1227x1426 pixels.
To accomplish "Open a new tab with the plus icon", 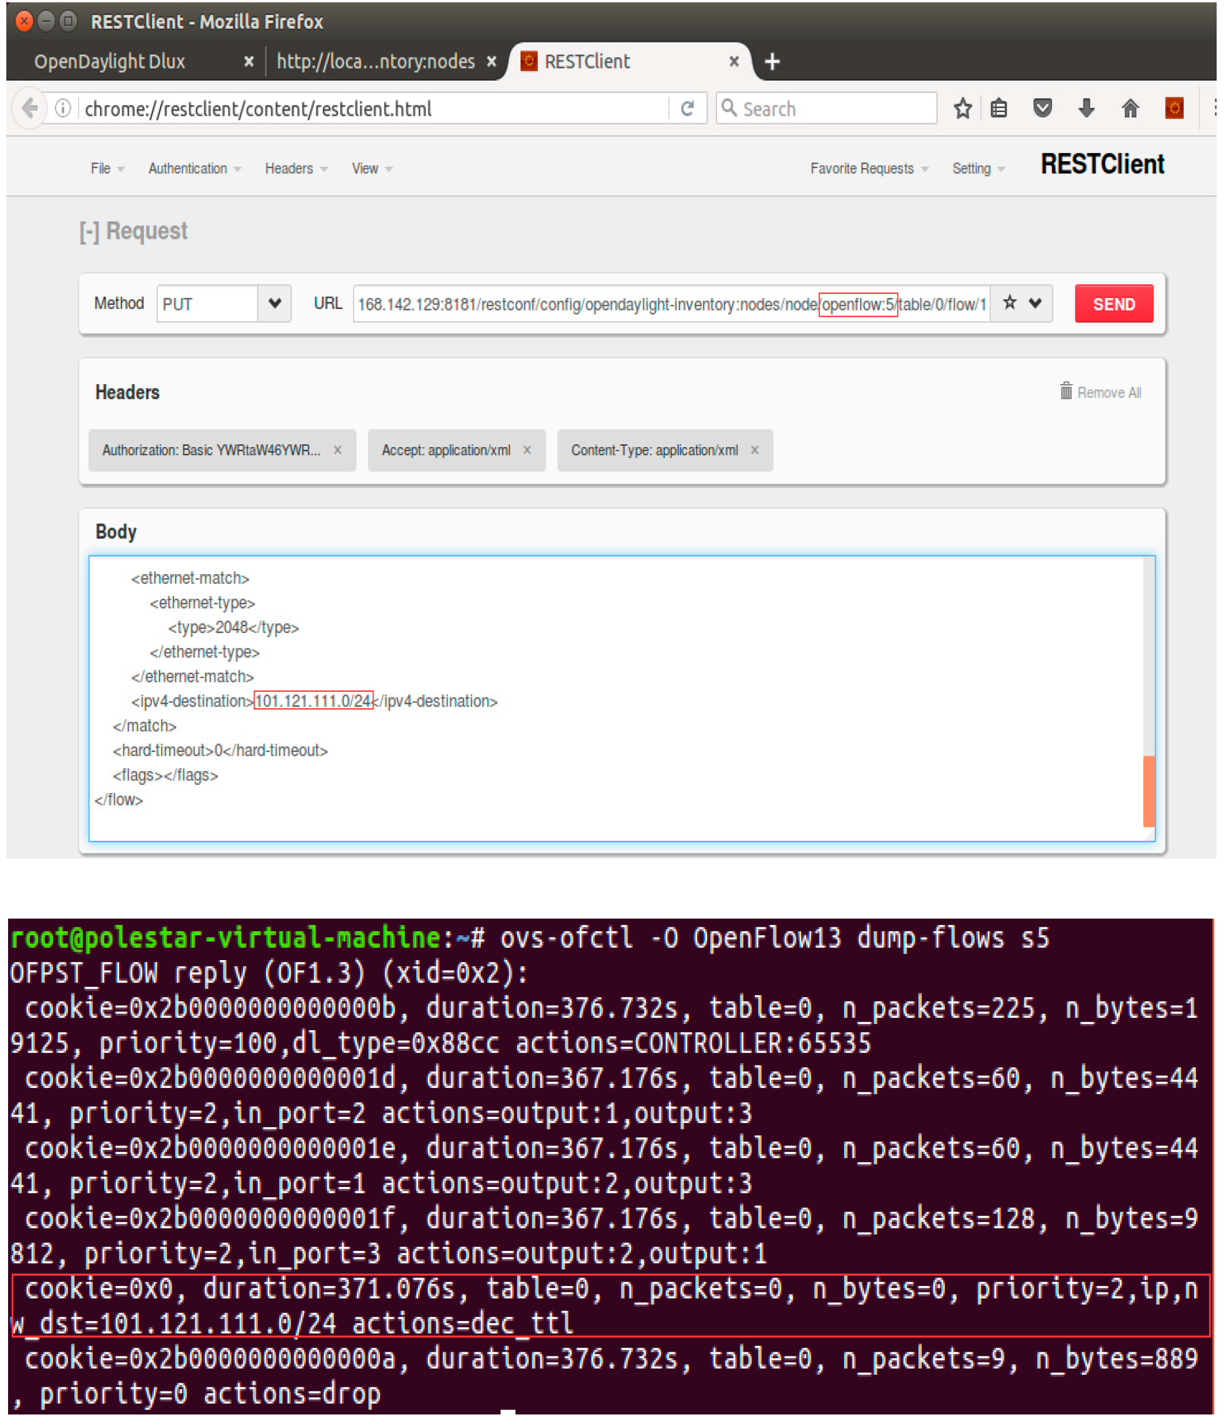I will (x=772, y=62).
